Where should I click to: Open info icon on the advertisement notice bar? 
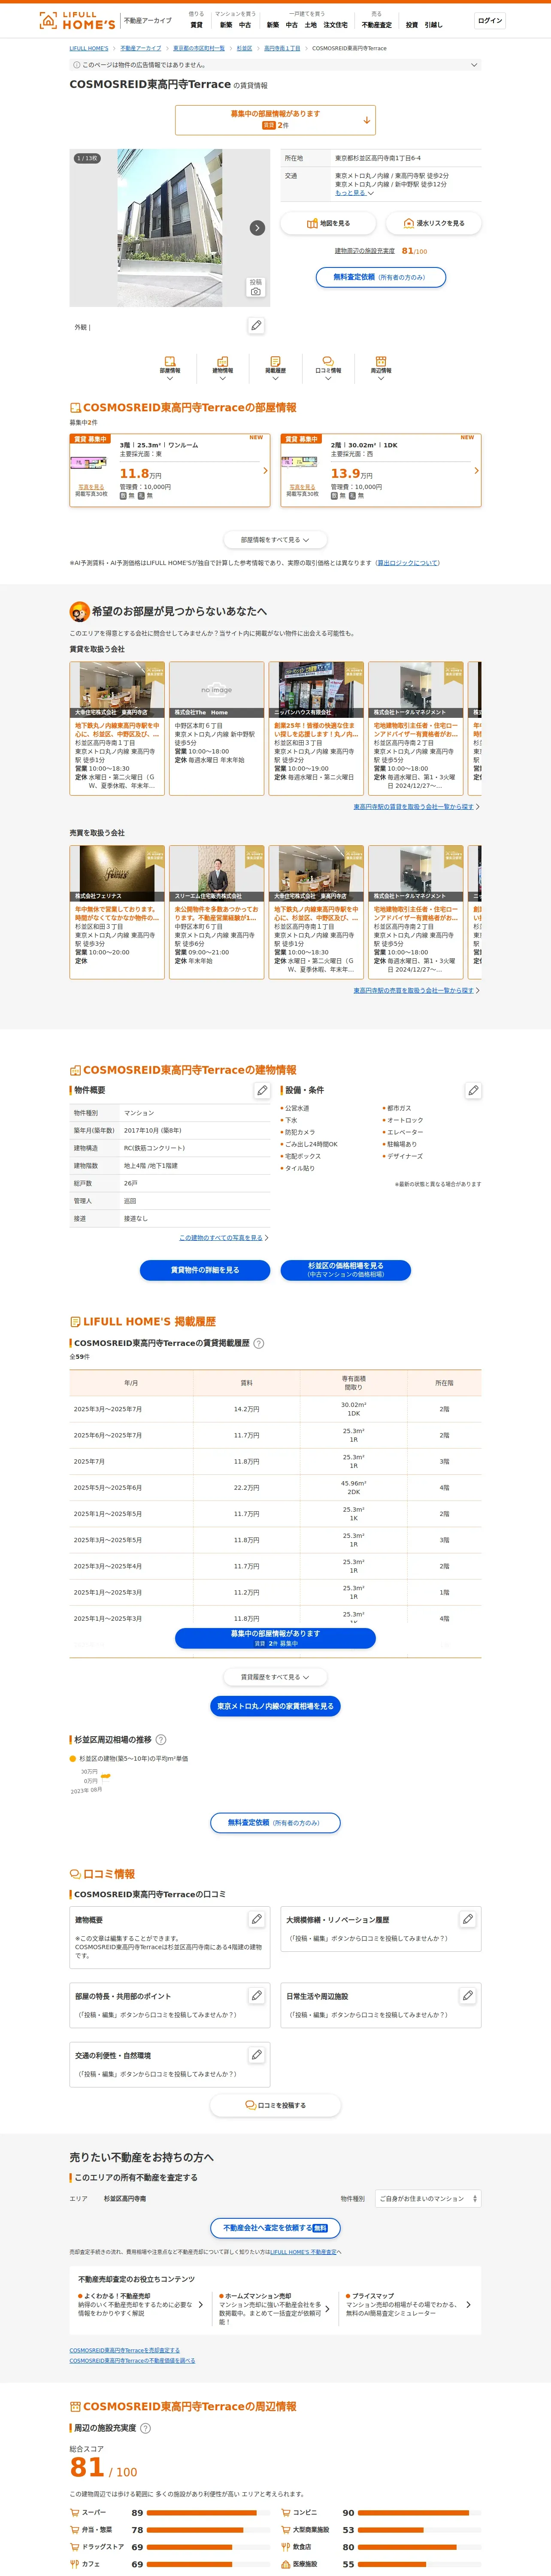[x=77, y=65]
